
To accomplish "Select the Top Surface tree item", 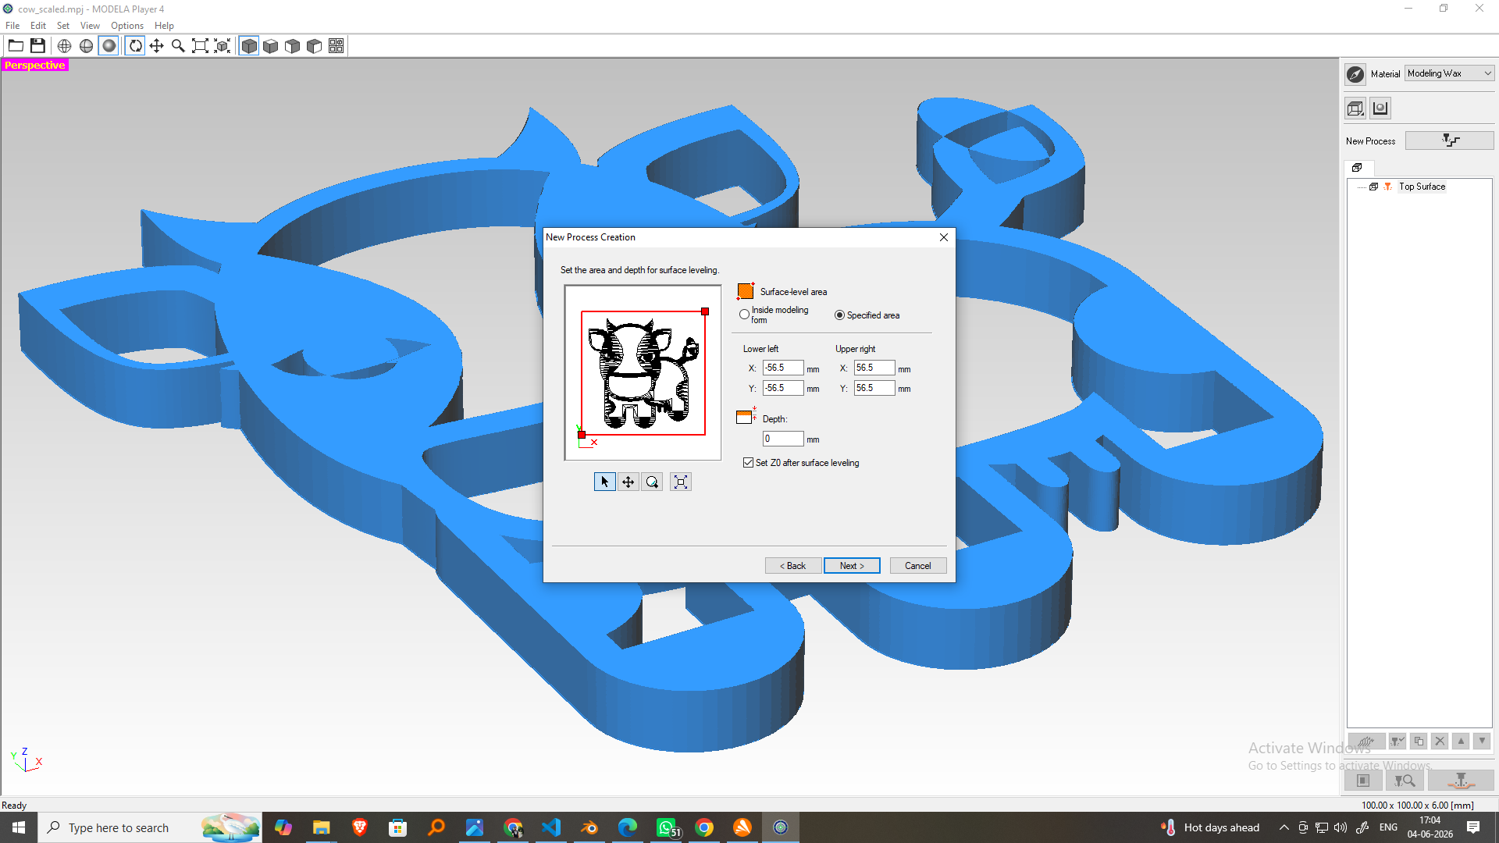I will point(1422,187).
